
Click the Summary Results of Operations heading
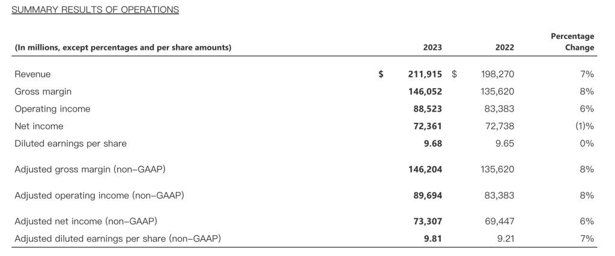point(91,10)
